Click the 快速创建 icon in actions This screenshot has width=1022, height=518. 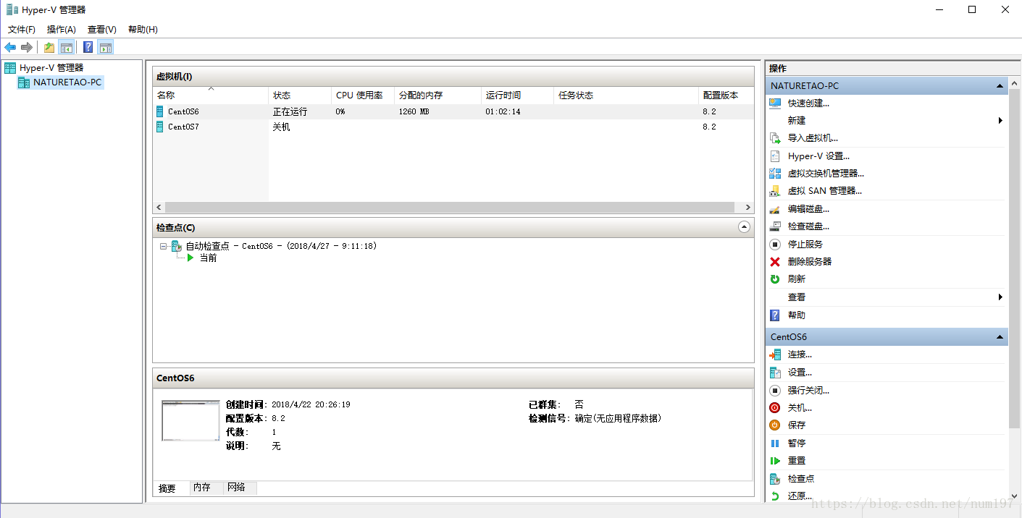pos(775,103)
